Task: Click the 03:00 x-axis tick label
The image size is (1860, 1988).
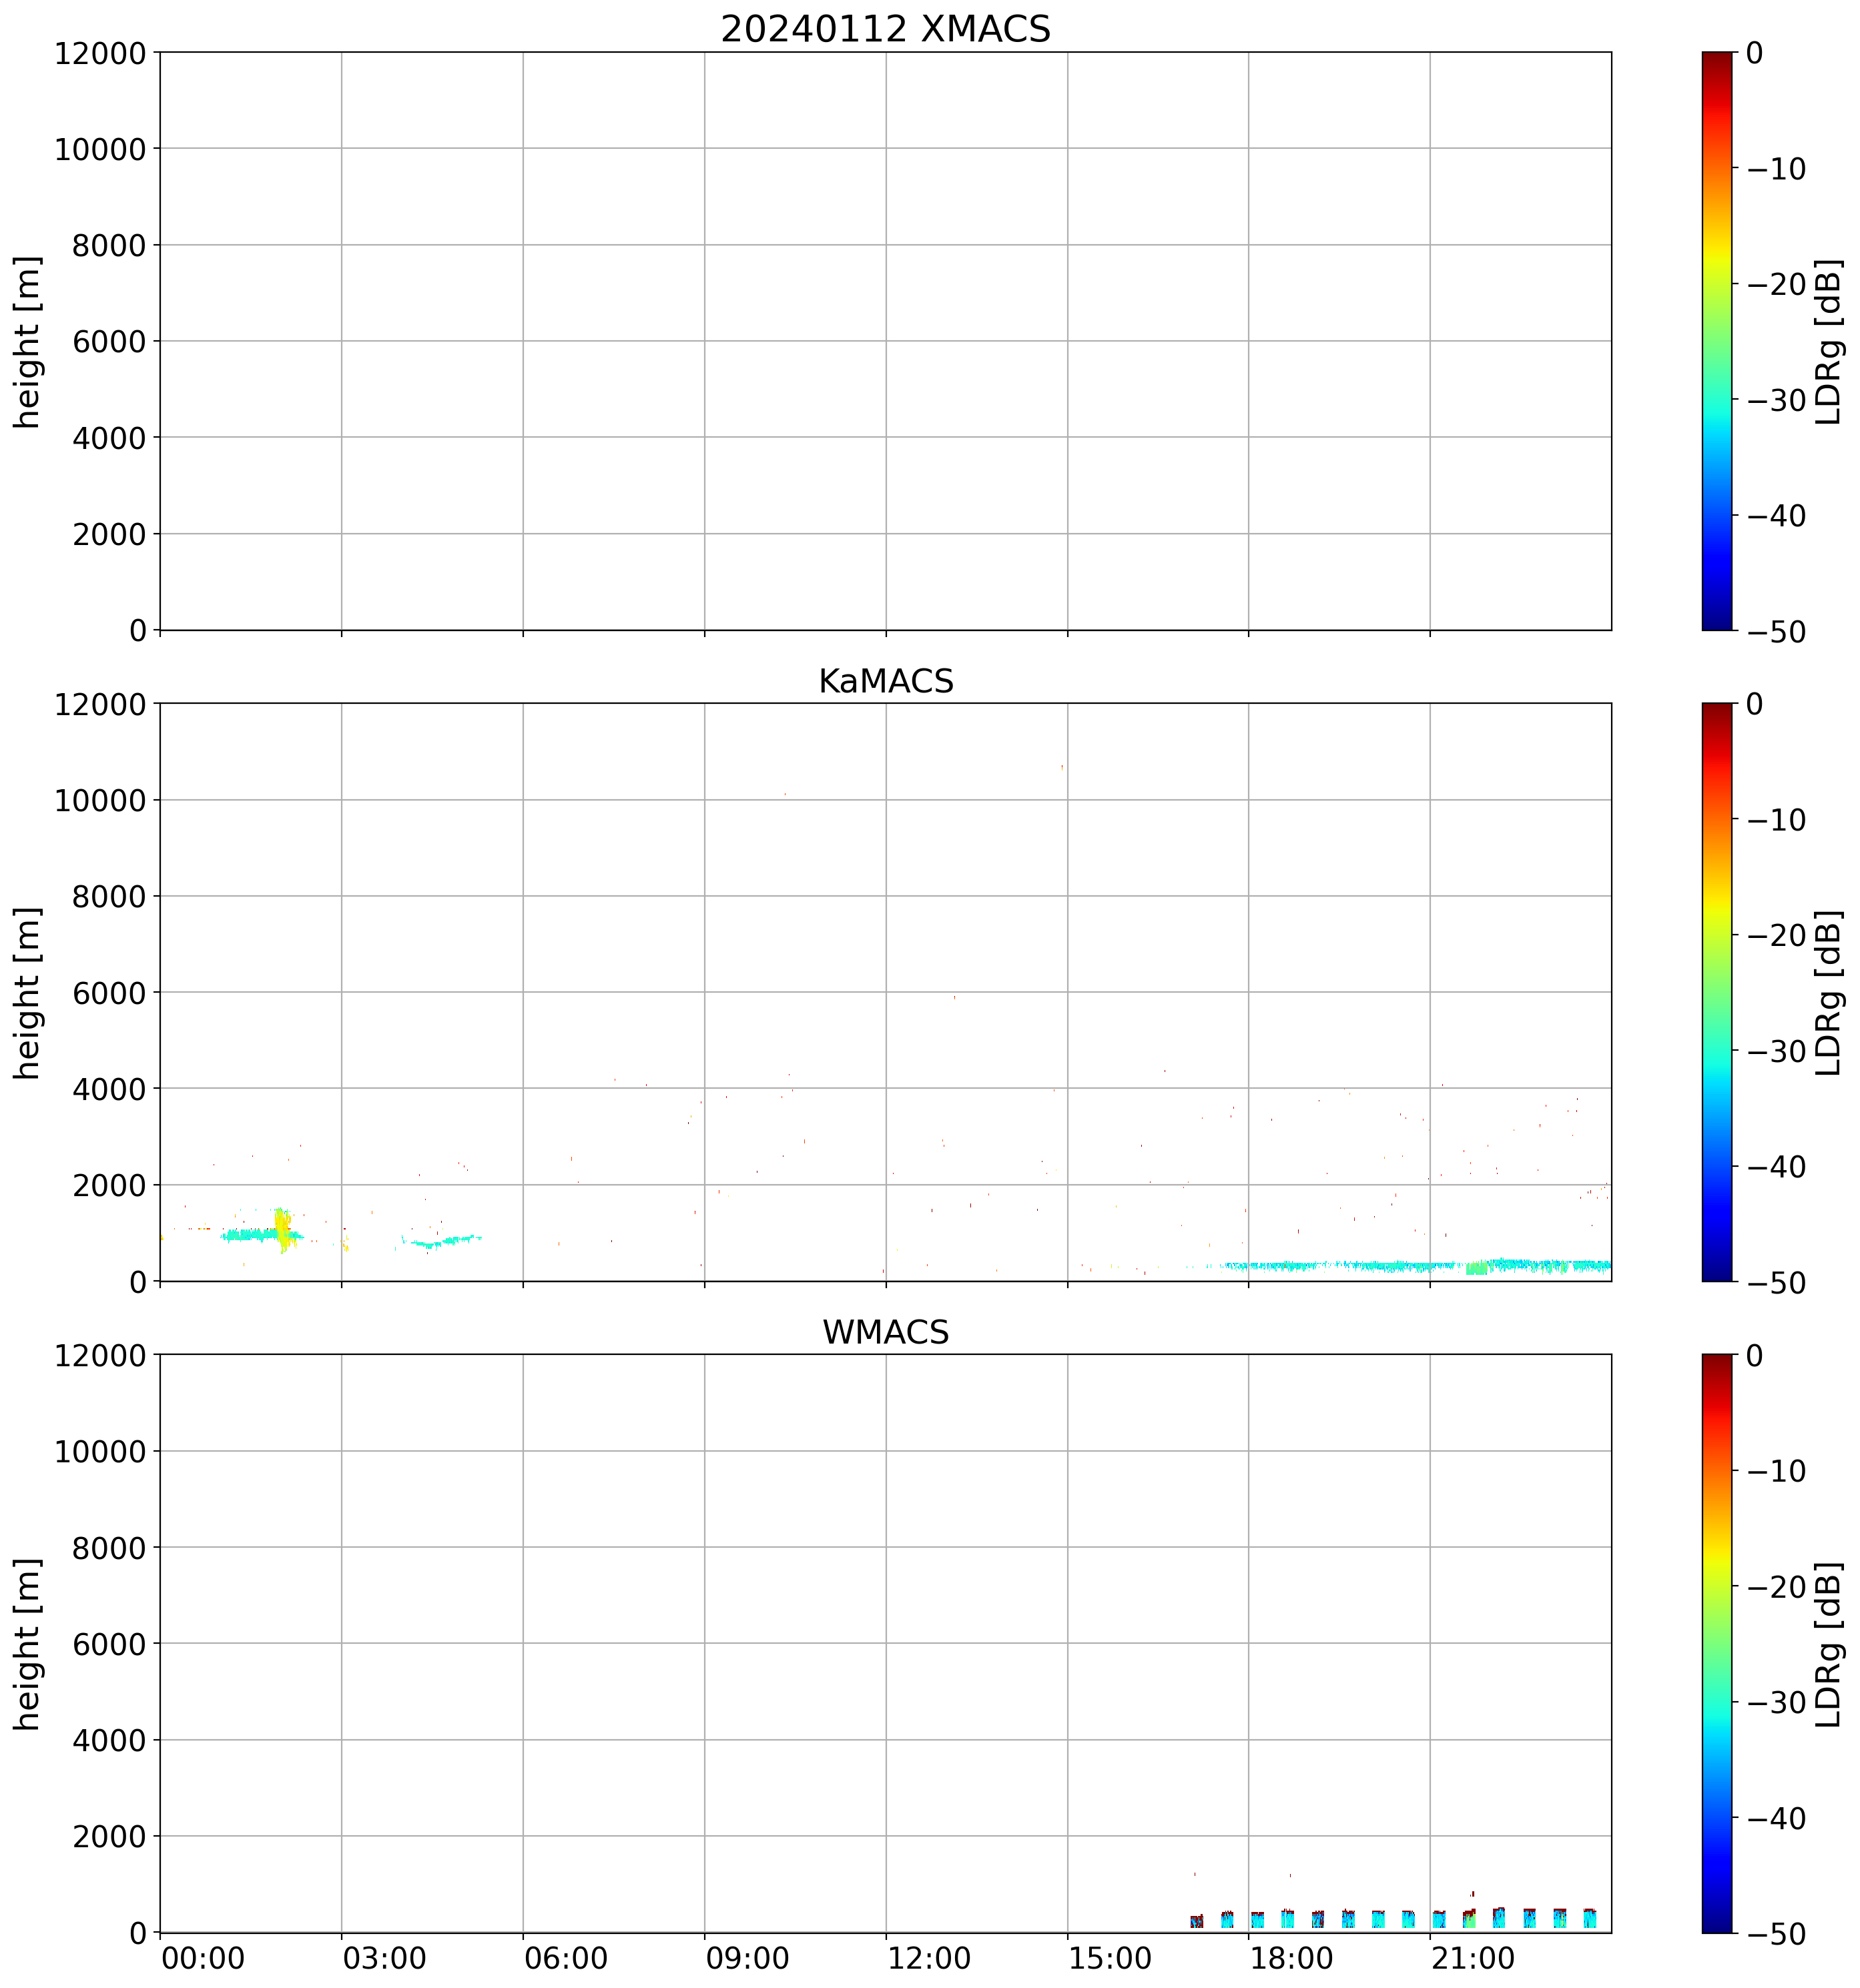Action: (384, 1958)
